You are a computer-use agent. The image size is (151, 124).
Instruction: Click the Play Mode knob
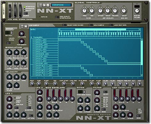(82, 84)
